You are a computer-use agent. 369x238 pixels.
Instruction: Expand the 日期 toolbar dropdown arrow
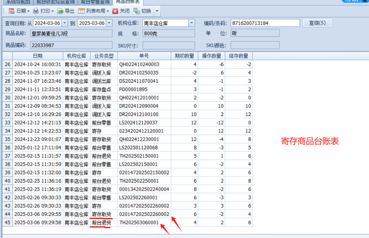29,11
